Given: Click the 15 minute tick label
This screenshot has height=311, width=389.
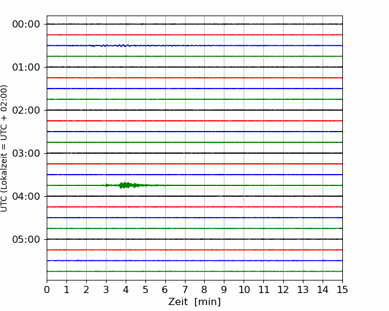Looking at the screenshot, I should click(342, 289).
